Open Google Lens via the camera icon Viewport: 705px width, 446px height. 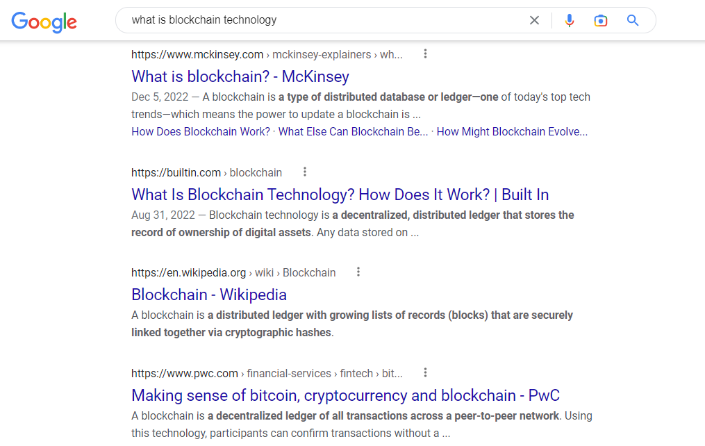tap(600, 20)
